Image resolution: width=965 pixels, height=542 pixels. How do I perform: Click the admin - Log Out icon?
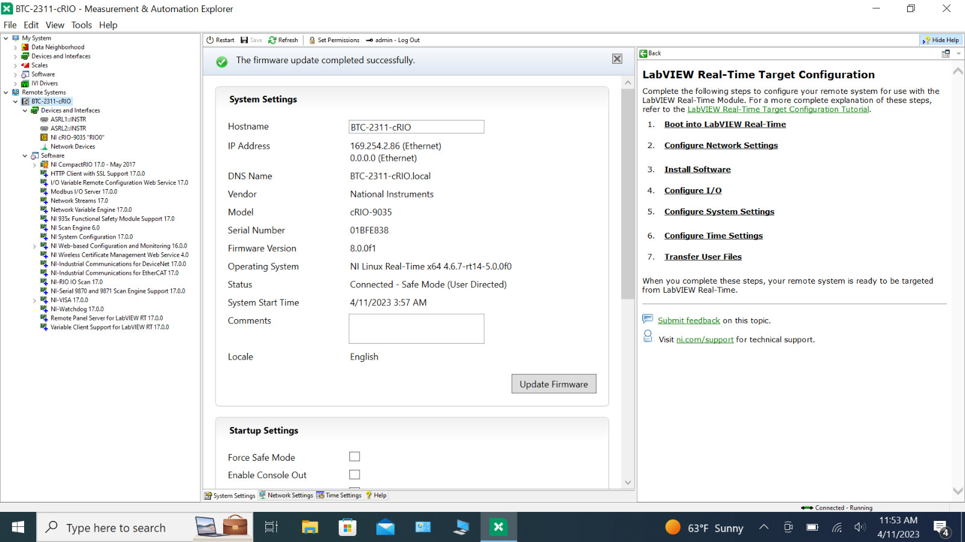[x=369, y=40]
